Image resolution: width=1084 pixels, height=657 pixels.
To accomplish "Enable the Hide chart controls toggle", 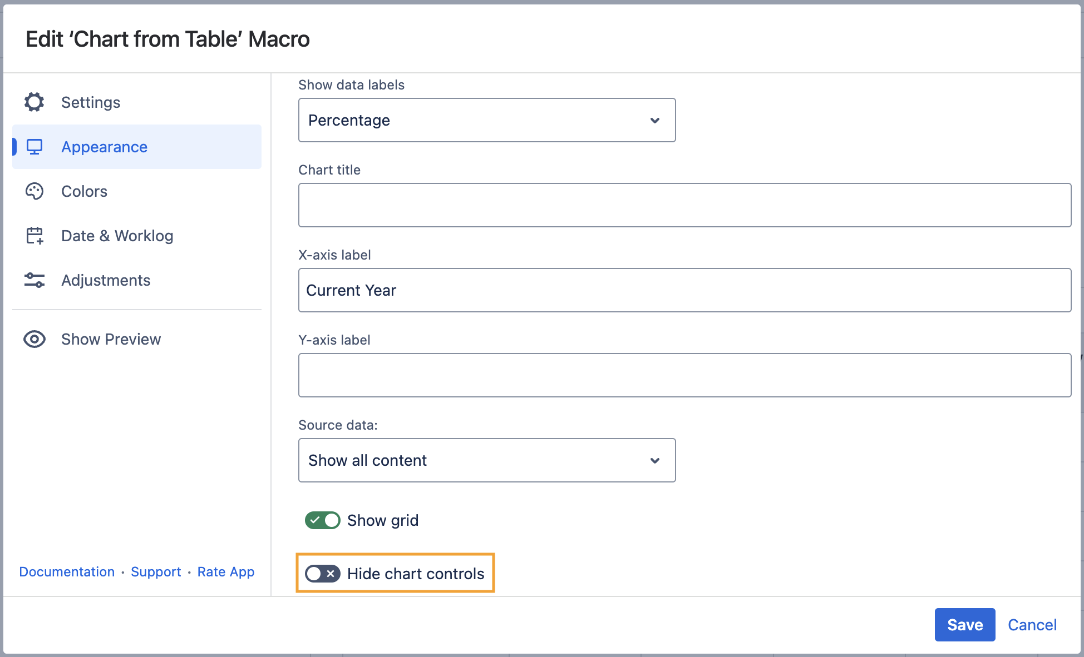I will [323, 574].
